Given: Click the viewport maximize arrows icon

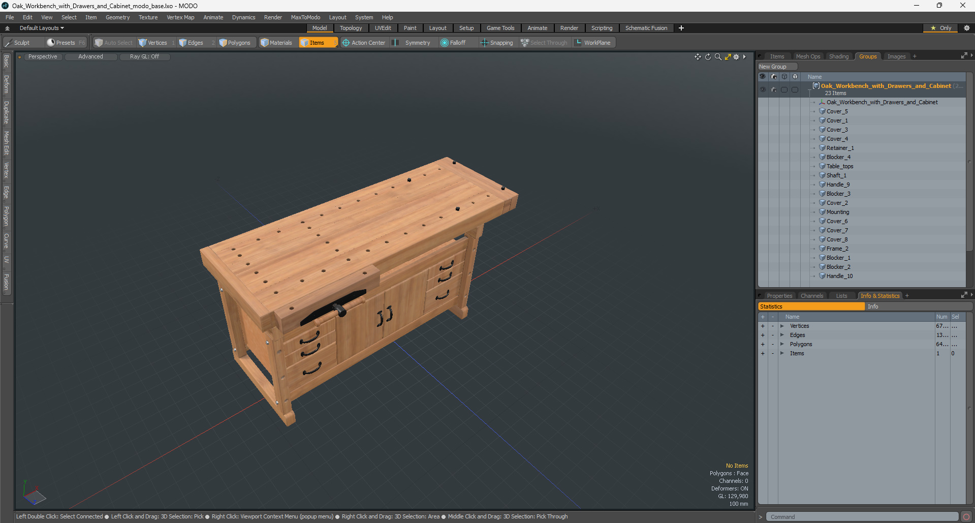Looking at the screenshot, I should [x=728, y=57].
